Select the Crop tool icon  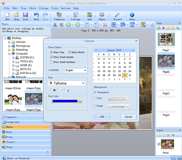[62, 25]
